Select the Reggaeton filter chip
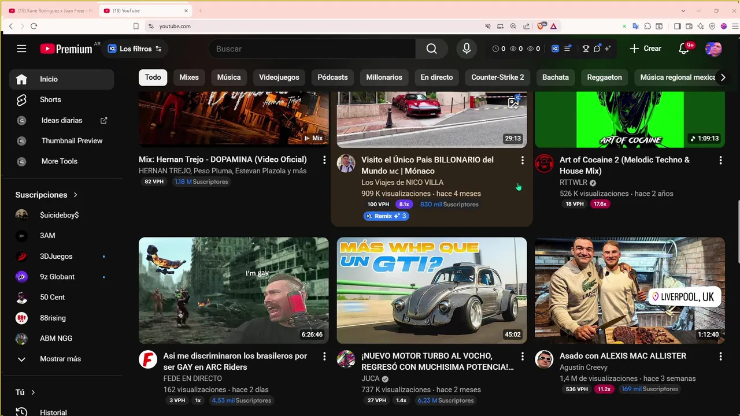740x416 pixels. point(605,77)
